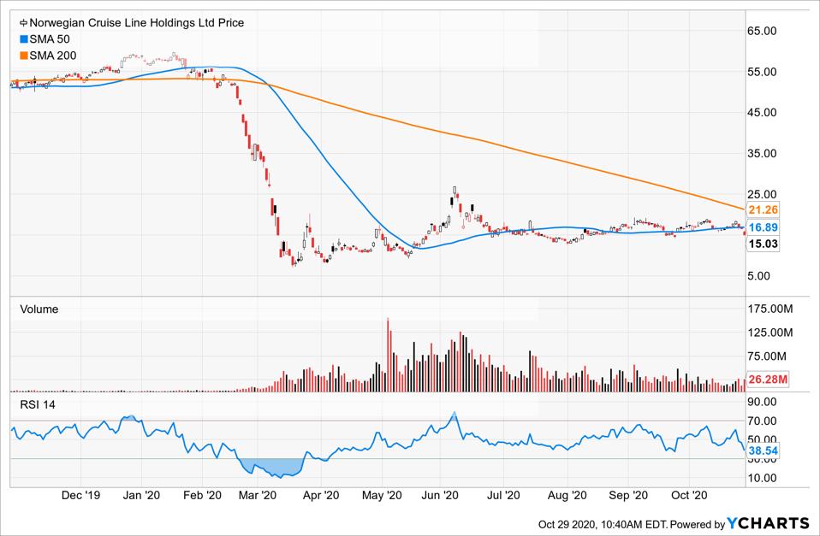Click the orange SMA 200 legend swatch

23,56
